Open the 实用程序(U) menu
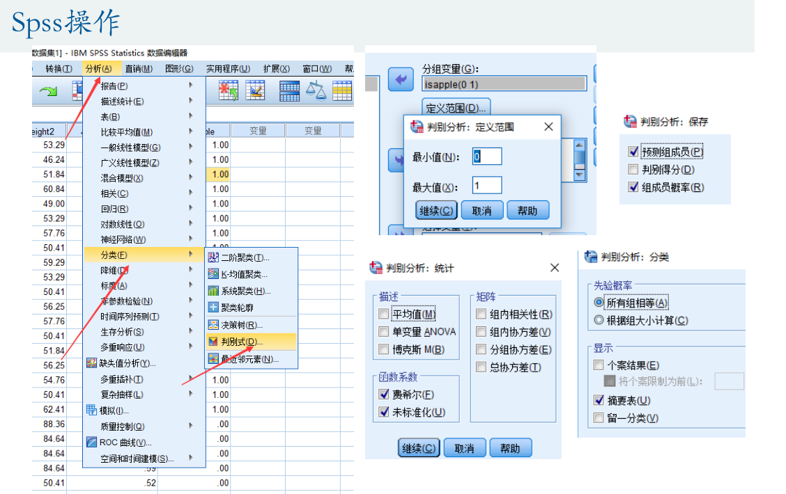 (228, 68)
